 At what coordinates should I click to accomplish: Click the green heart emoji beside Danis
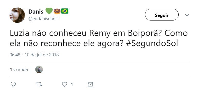click(x=49, y=11)
